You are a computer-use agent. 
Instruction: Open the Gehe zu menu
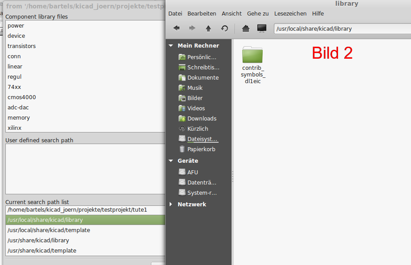[258, 14]
